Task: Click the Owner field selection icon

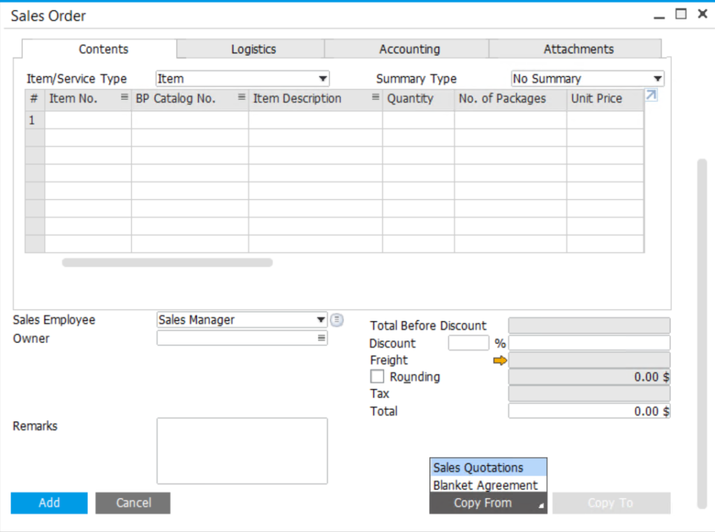Action: 322,338
